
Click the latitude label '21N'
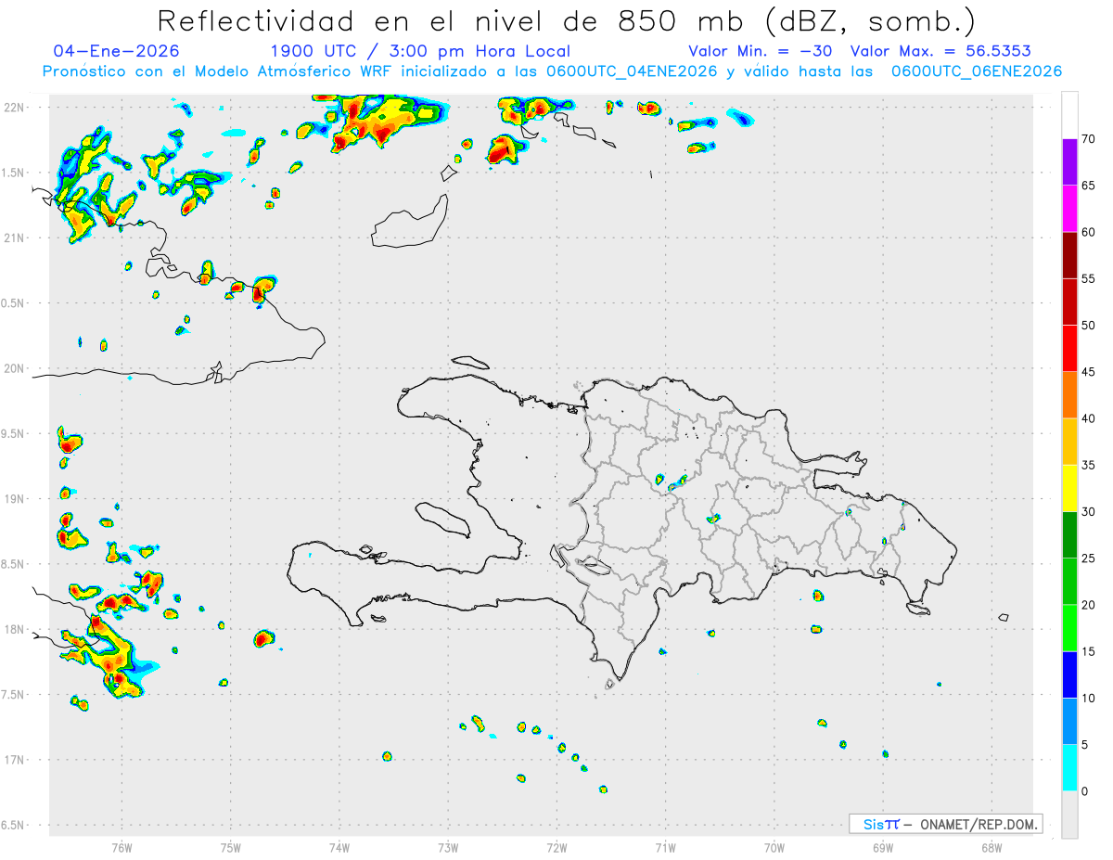coord(16,237)
